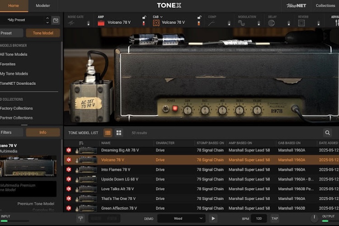
Task: Open the Delay module icon
Action: pyautogui.click(x=271, y=23)
